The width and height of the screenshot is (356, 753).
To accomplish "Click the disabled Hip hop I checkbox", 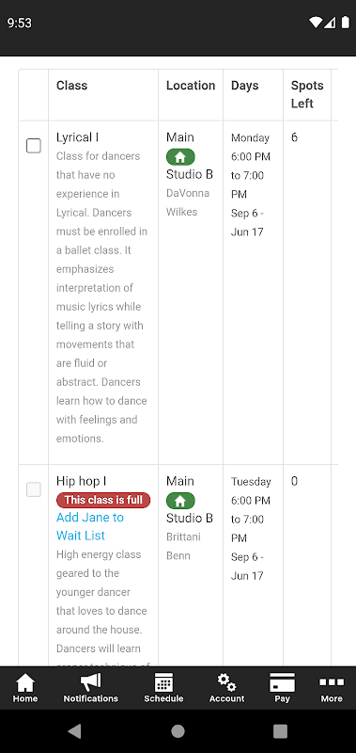I will click(34, 489).
